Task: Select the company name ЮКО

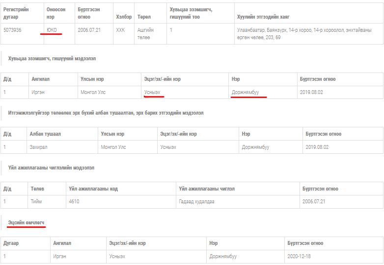Action: pyautogui.click(x=52, y=30)
